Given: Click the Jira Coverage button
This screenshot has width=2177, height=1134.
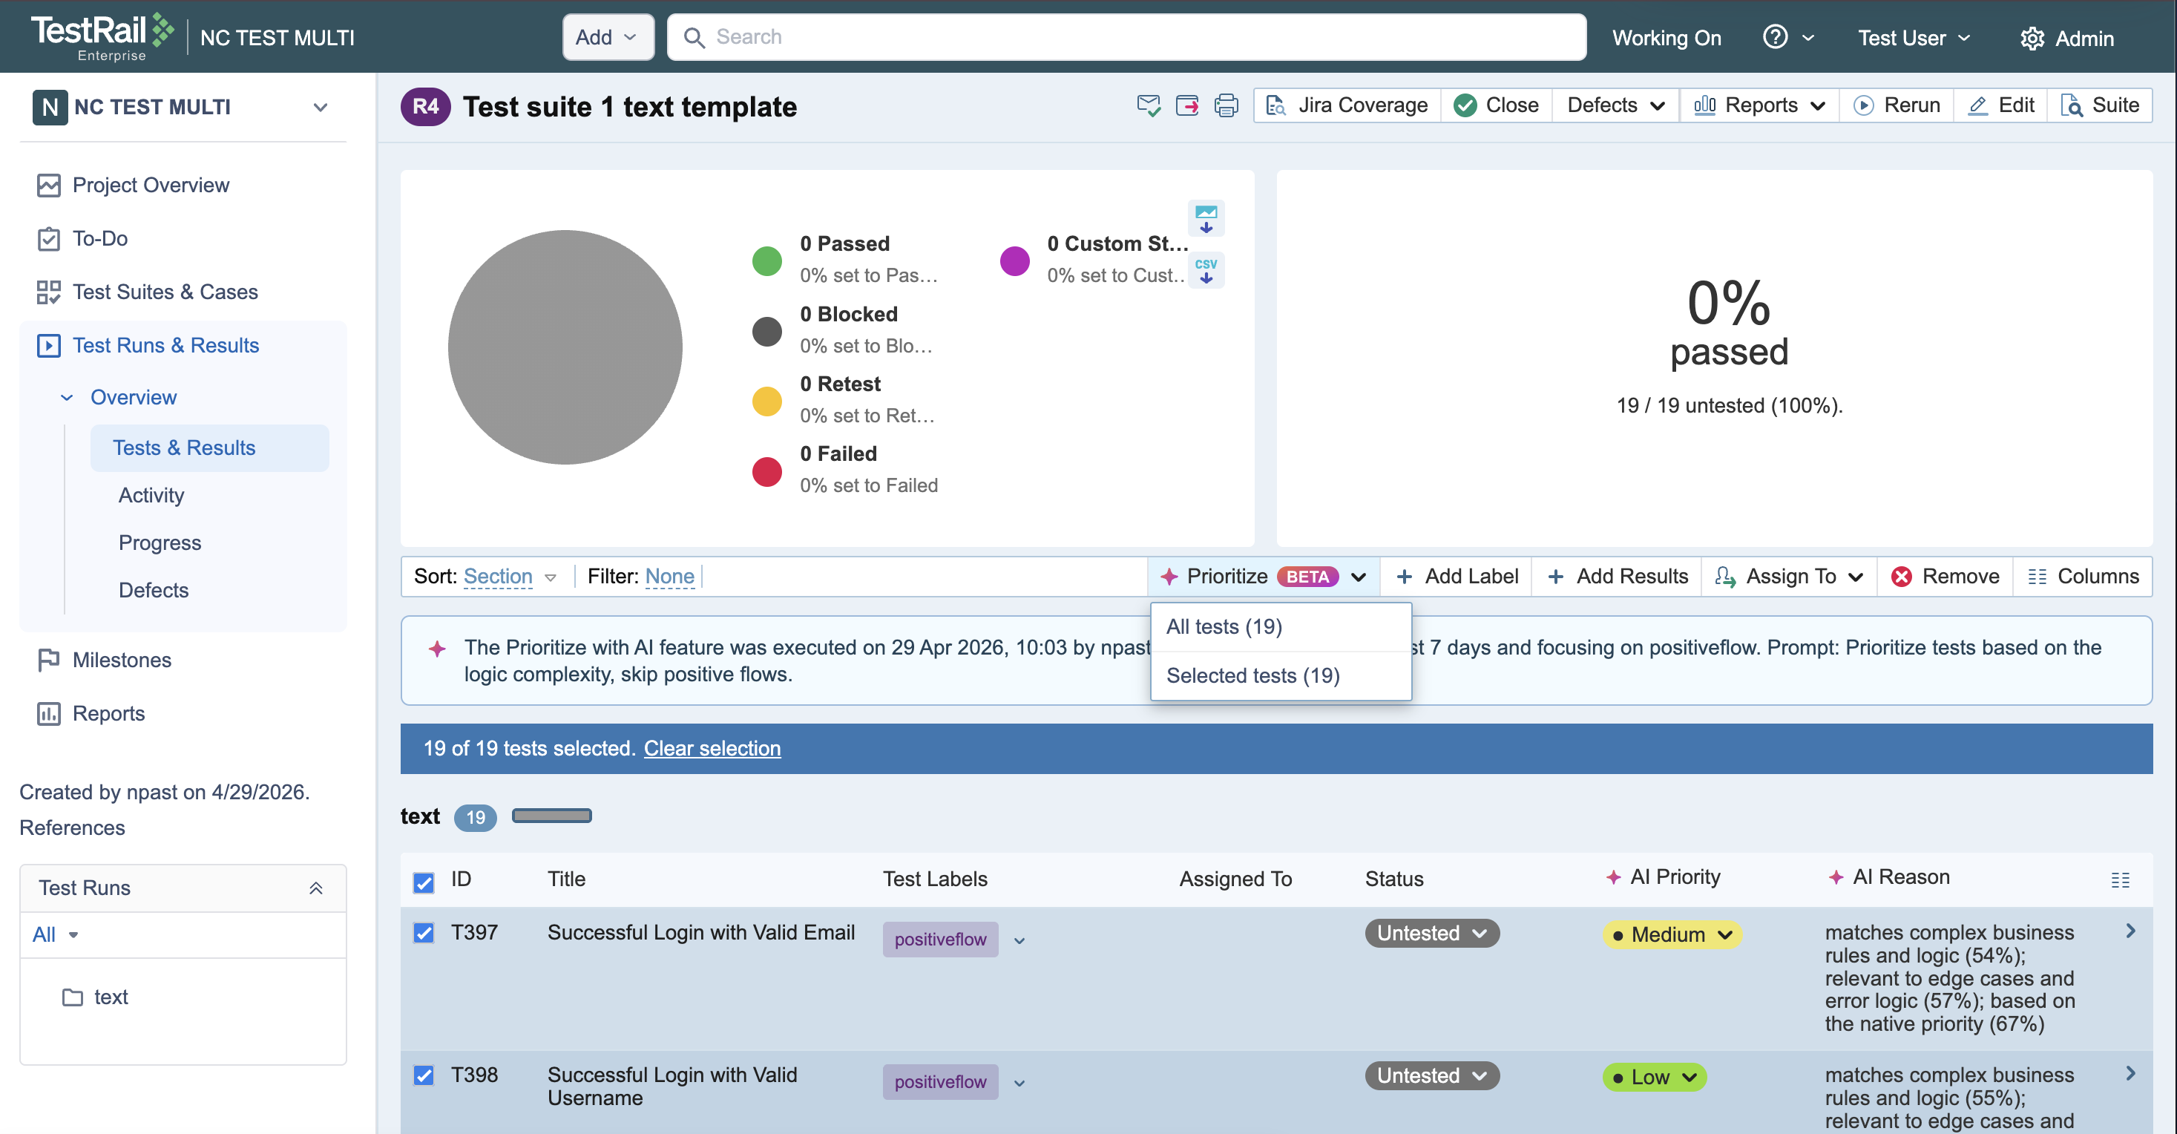Looking at the screenshot, I should (x=1347, y=105).
